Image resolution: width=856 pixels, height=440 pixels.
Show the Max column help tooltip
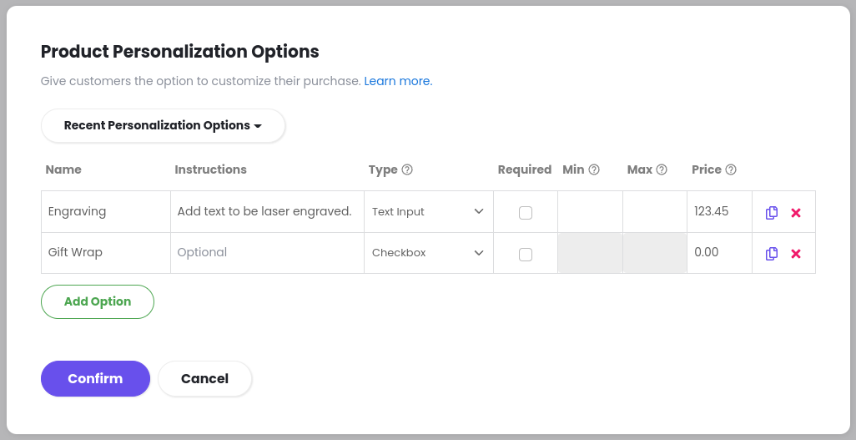[x=662, y=169]
